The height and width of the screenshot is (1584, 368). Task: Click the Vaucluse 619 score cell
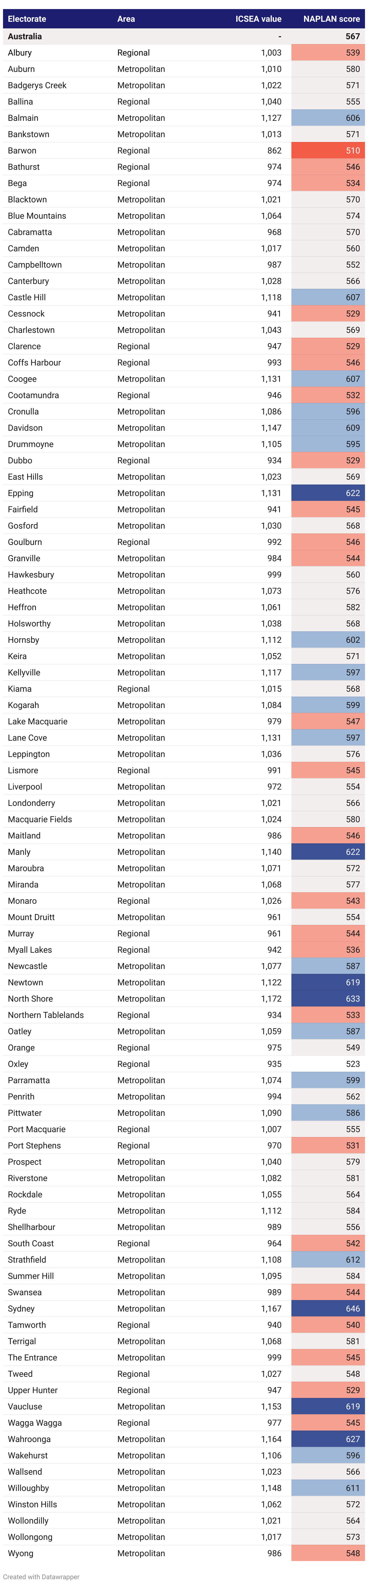click(328, 1406)
